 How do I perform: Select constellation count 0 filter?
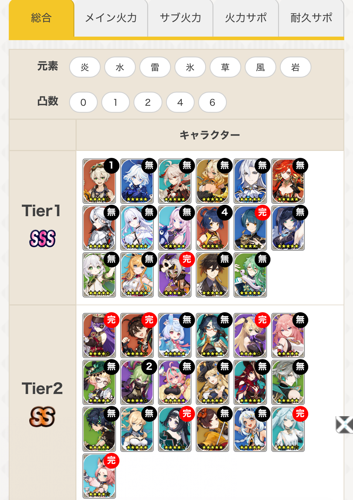pos(83,102)
